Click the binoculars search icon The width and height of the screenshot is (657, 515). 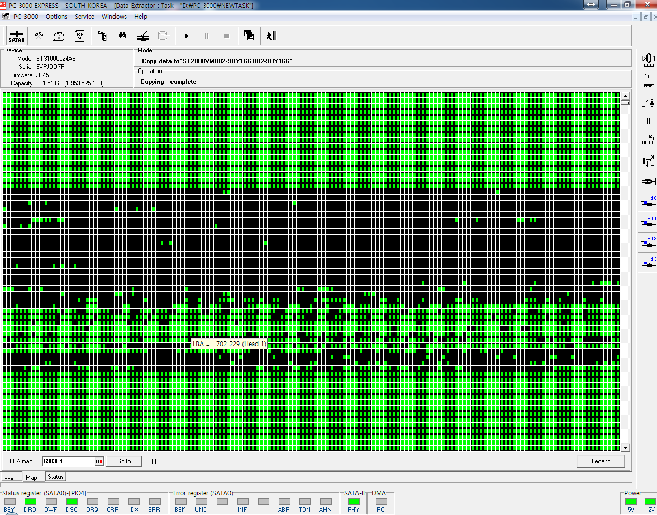(x=122, y=36)
